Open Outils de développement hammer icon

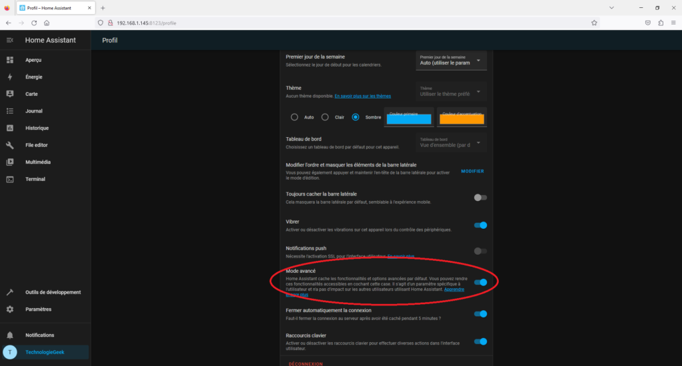(10, 292)
